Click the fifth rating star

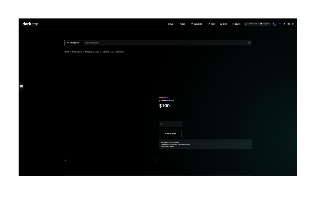[x=168, y=98]
